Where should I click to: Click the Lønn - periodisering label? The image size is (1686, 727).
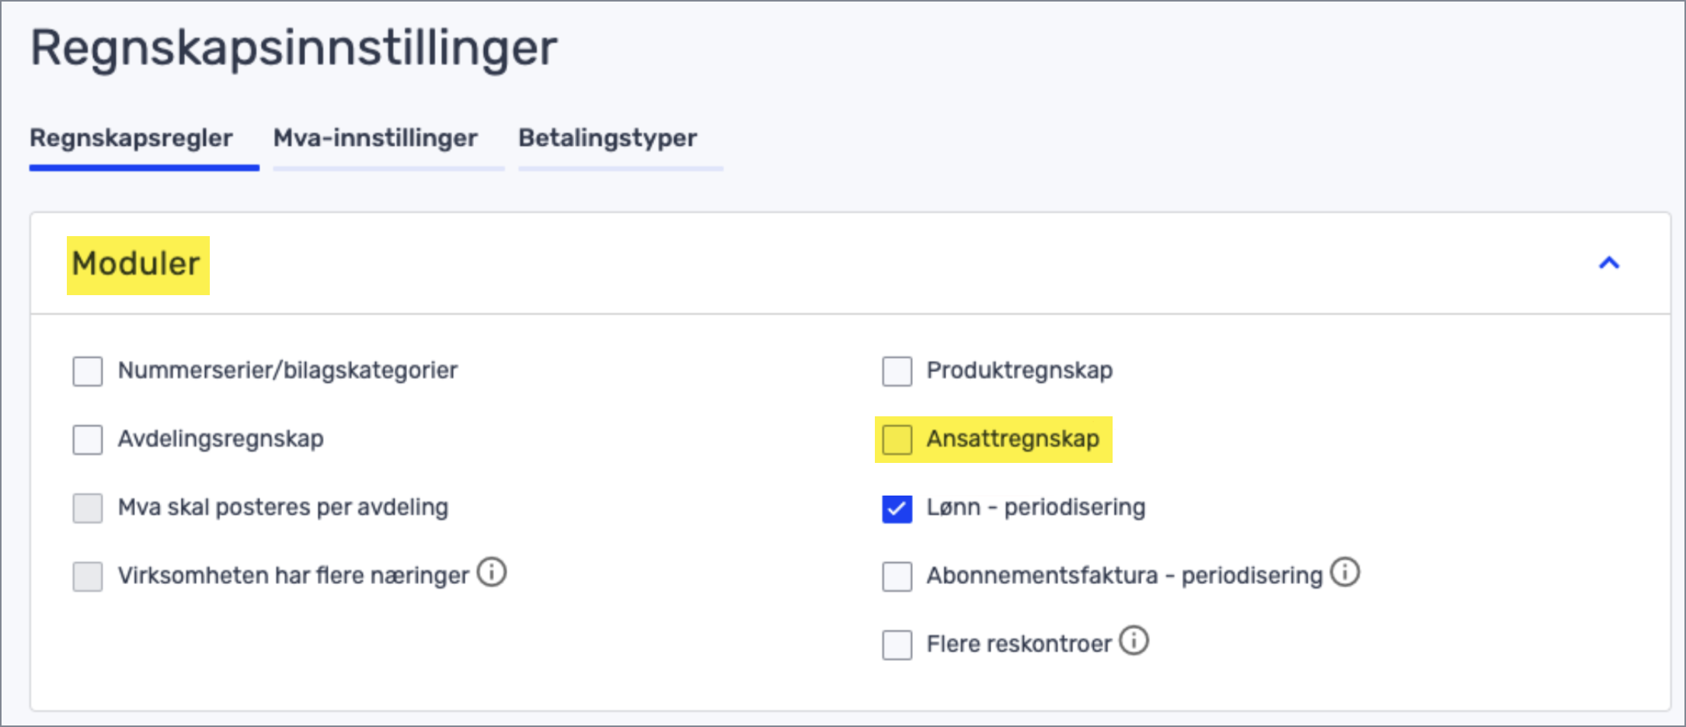click(1036, 507)
